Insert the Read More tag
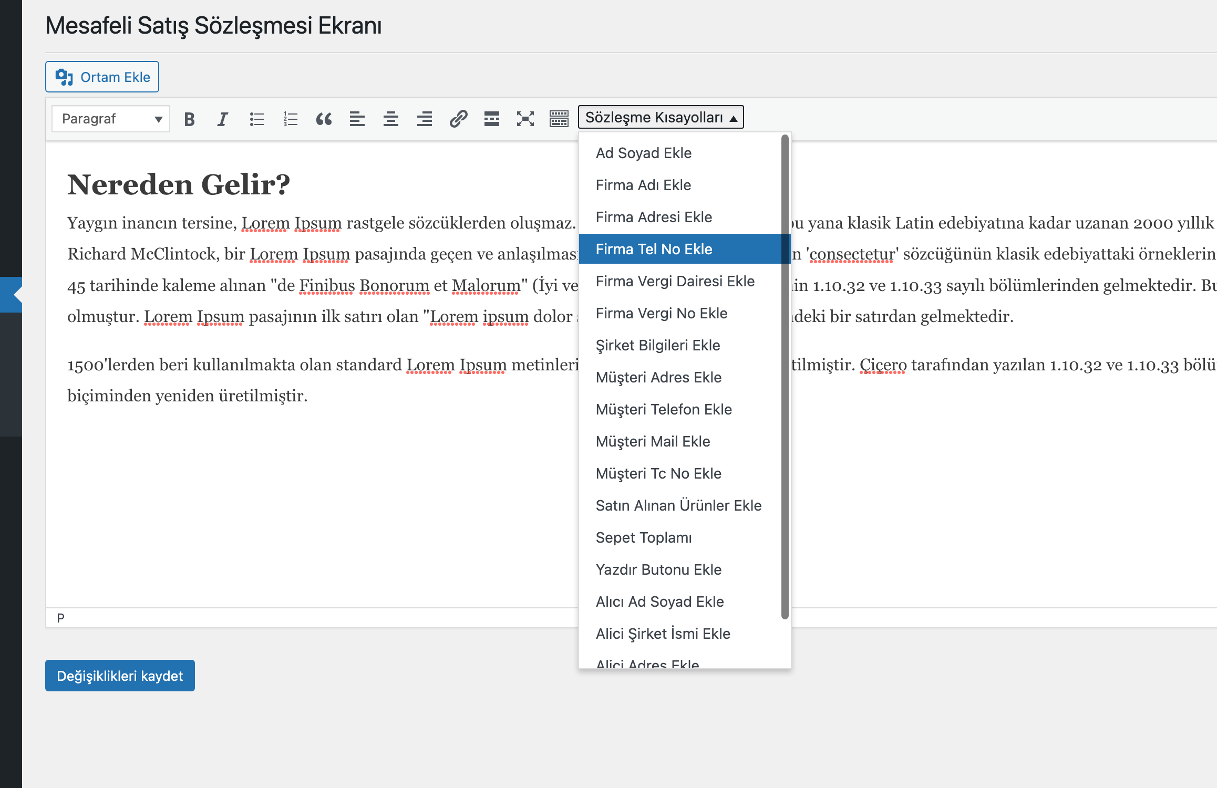 492,119
